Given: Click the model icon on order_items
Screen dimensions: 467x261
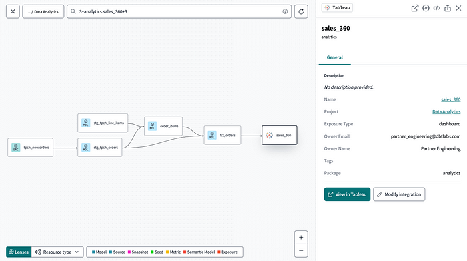Looking at the screenshot, I should 152,126.
